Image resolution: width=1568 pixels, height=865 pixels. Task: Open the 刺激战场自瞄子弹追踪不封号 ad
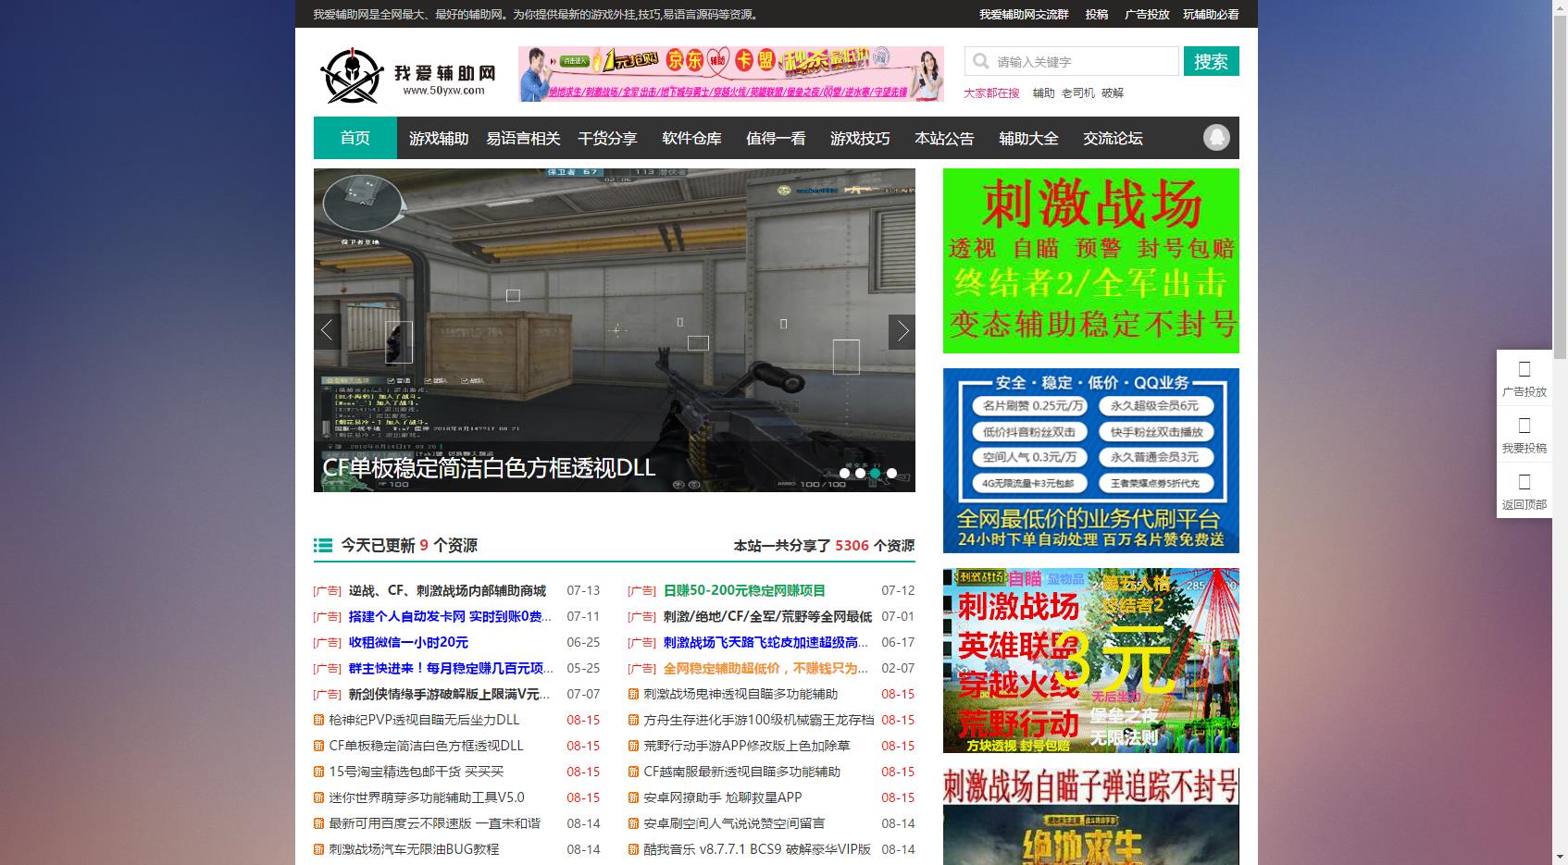pyautogui.click(x=1090, y=816)
